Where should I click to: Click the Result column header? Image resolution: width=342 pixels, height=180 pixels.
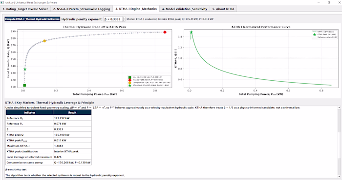pos(72,112)
